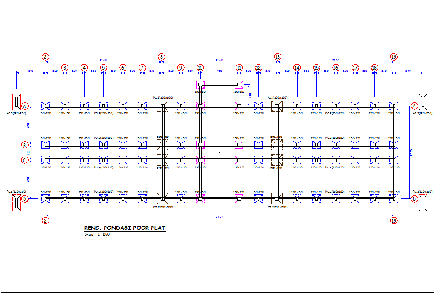Image resolution: width=435 pixels, height=294 pixels.
Task: Click grid bubble 19 below the plan
Action: tap(394, 220)
